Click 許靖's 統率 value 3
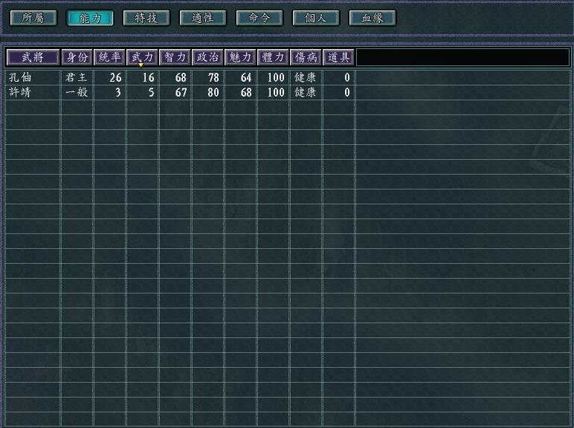Viewport: 574px width, 428px height. 118,92
